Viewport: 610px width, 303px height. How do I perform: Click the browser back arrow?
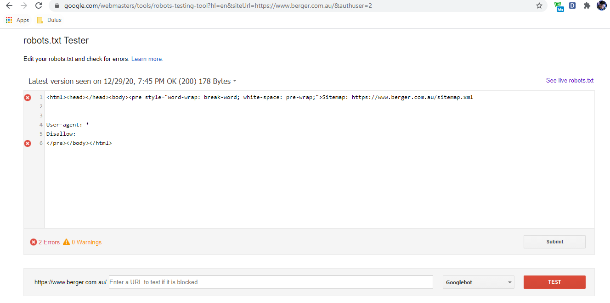[x=9, y=6]
